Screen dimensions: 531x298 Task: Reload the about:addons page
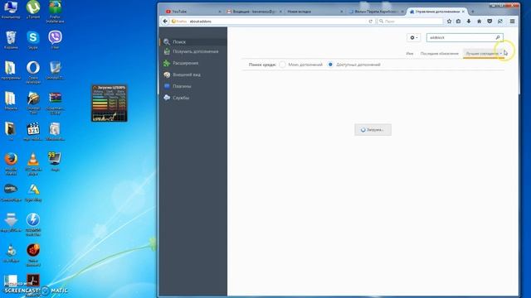[x=371, y=22]
